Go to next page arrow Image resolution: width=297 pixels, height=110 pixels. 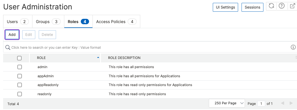pyautogui.click(x=291, y=103)
